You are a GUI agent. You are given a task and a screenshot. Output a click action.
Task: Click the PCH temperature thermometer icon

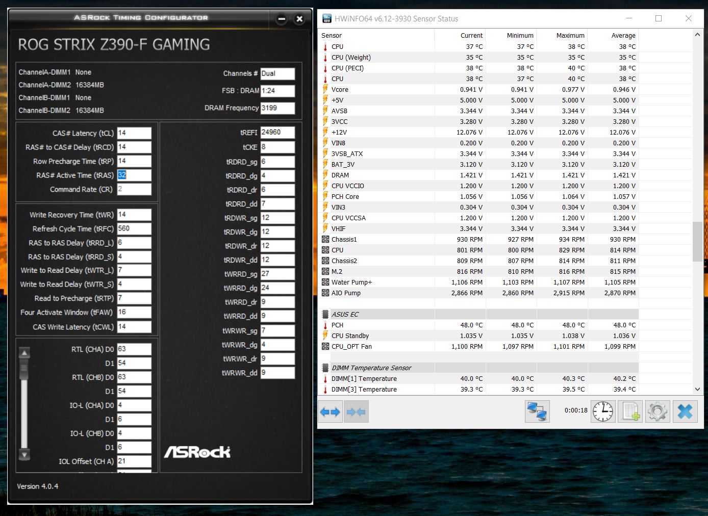(x=325, y=325)
